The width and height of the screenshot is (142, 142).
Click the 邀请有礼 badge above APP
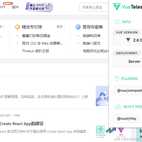8,3
